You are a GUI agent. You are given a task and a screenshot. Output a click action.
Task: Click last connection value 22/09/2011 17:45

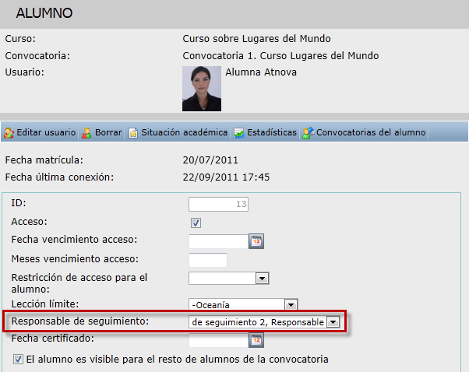226,177
